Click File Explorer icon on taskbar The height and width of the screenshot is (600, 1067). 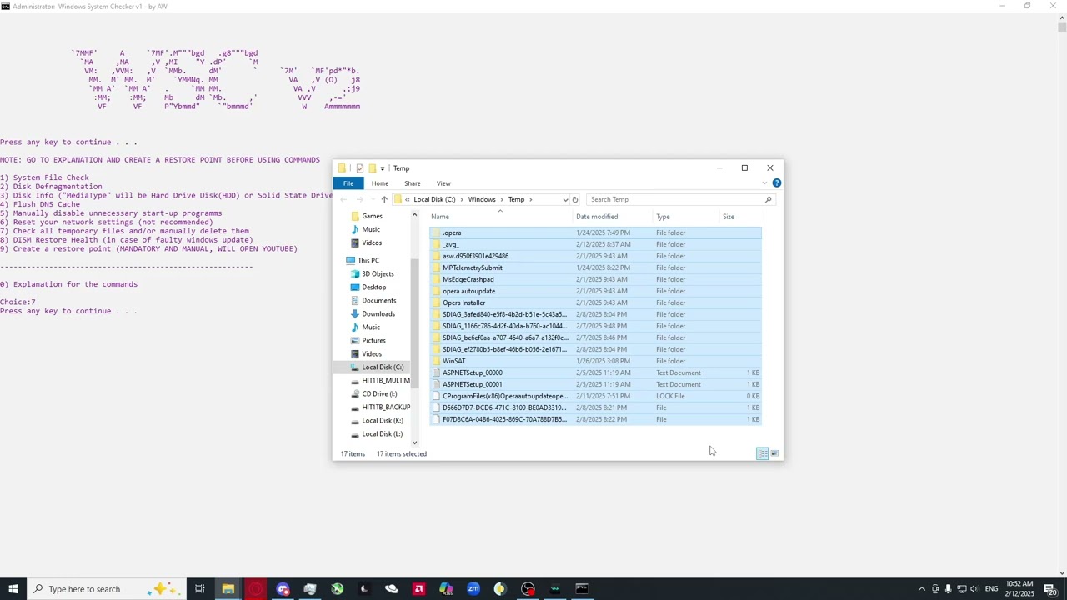[228, 589]
